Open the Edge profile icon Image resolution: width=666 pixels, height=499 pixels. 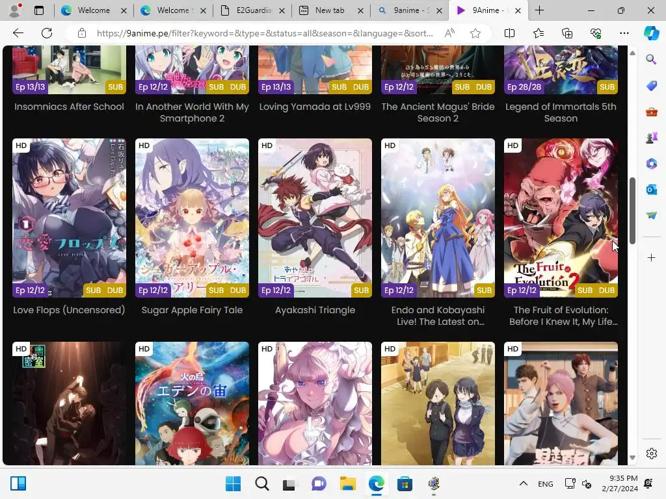tap(16, 10)
